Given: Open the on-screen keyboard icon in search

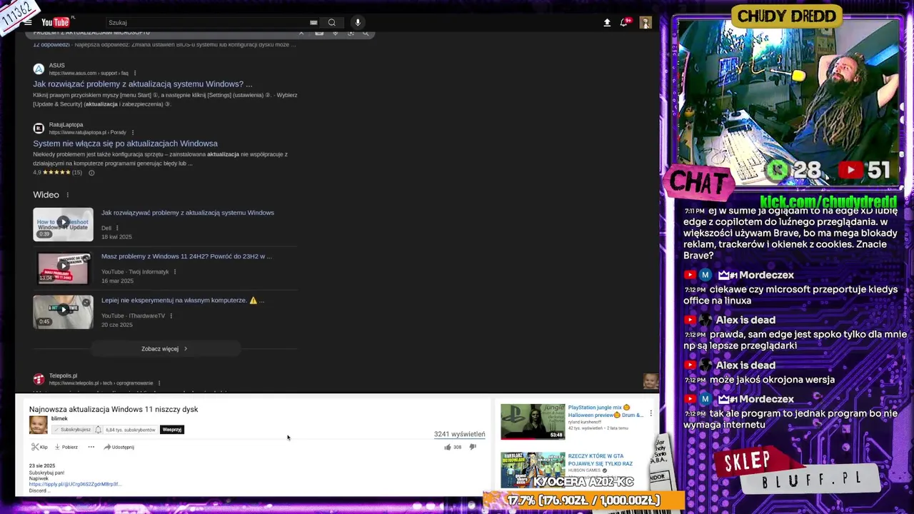Looking at the screenshot, I should pos(313,22).
